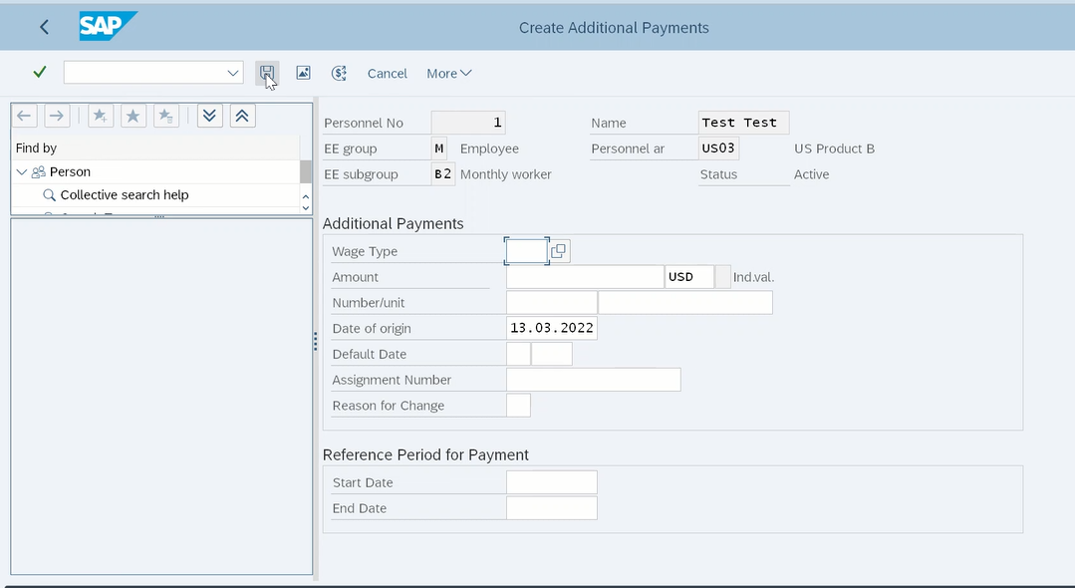Click the green checkmark Continue icon
Image resolution: width=1075 pixels, height=588 pixels.
pos(40,72)
